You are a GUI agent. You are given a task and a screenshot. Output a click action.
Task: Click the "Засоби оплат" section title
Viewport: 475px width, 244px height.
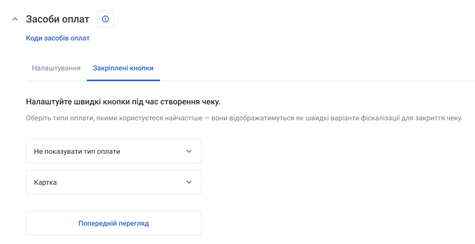[x=58, y=19]
